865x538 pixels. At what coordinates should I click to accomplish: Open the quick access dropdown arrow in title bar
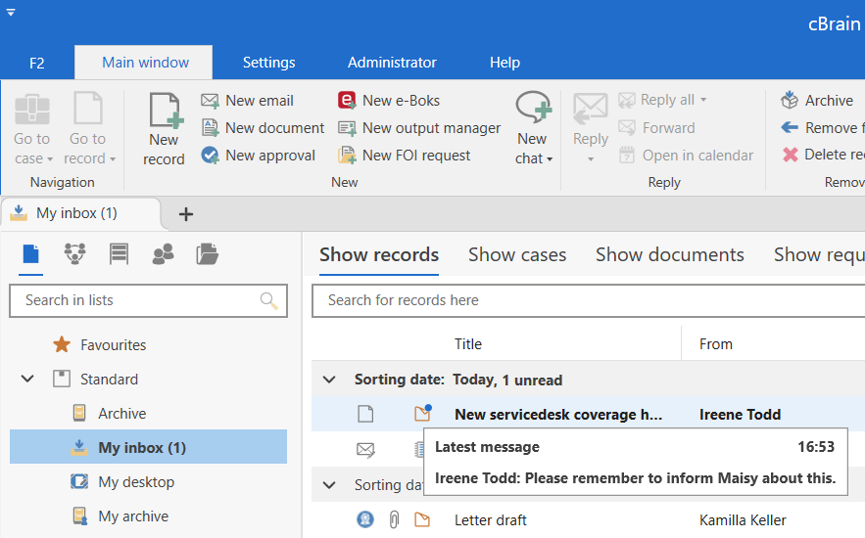click(11, 12)
